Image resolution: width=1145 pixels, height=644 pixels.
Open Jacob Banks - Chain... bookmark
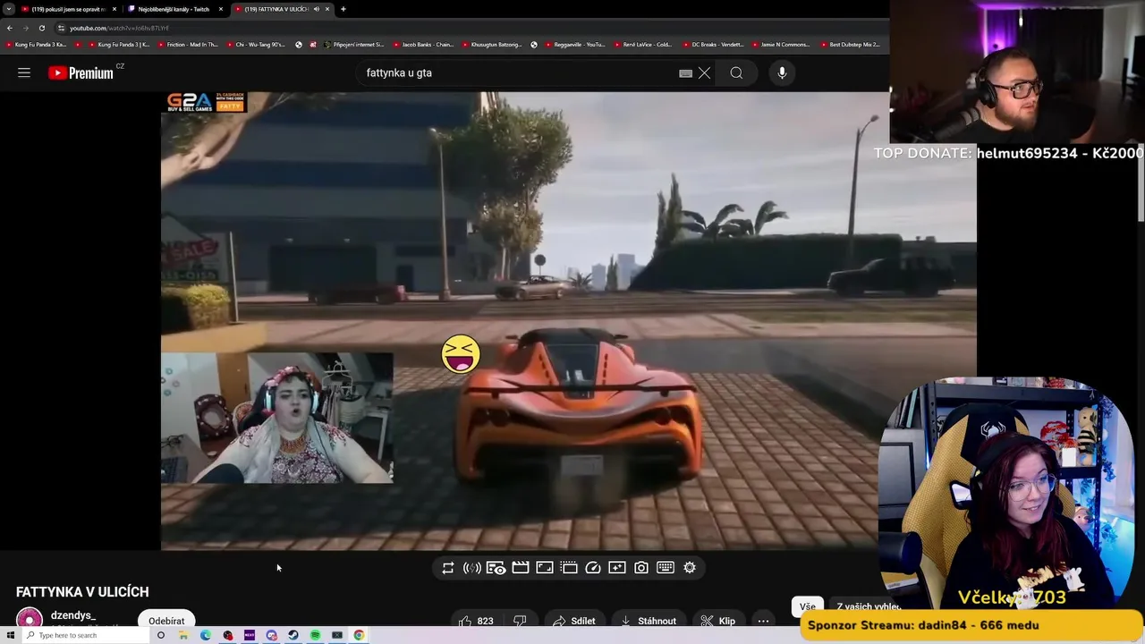(424, 45)
